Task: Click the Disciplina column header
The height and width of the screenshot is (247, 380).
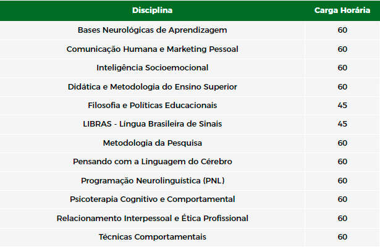Action: point(152,10)
